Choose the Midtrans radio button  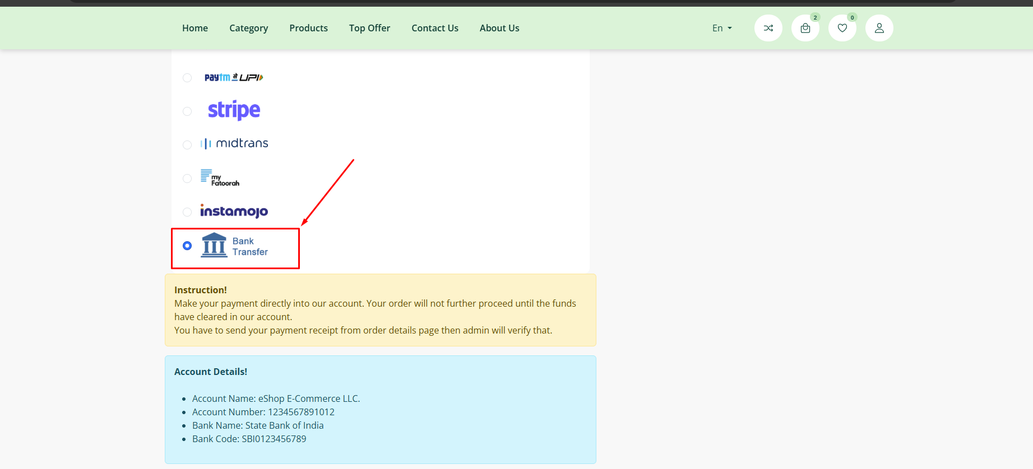click(x=187, y=145)
